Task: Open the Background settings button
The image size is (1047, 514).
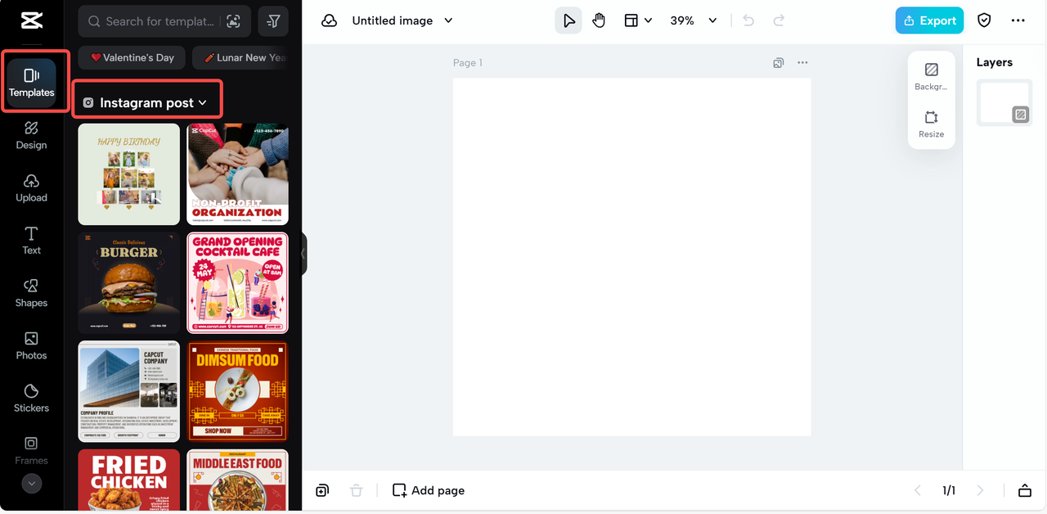Action: click(931, 76)
